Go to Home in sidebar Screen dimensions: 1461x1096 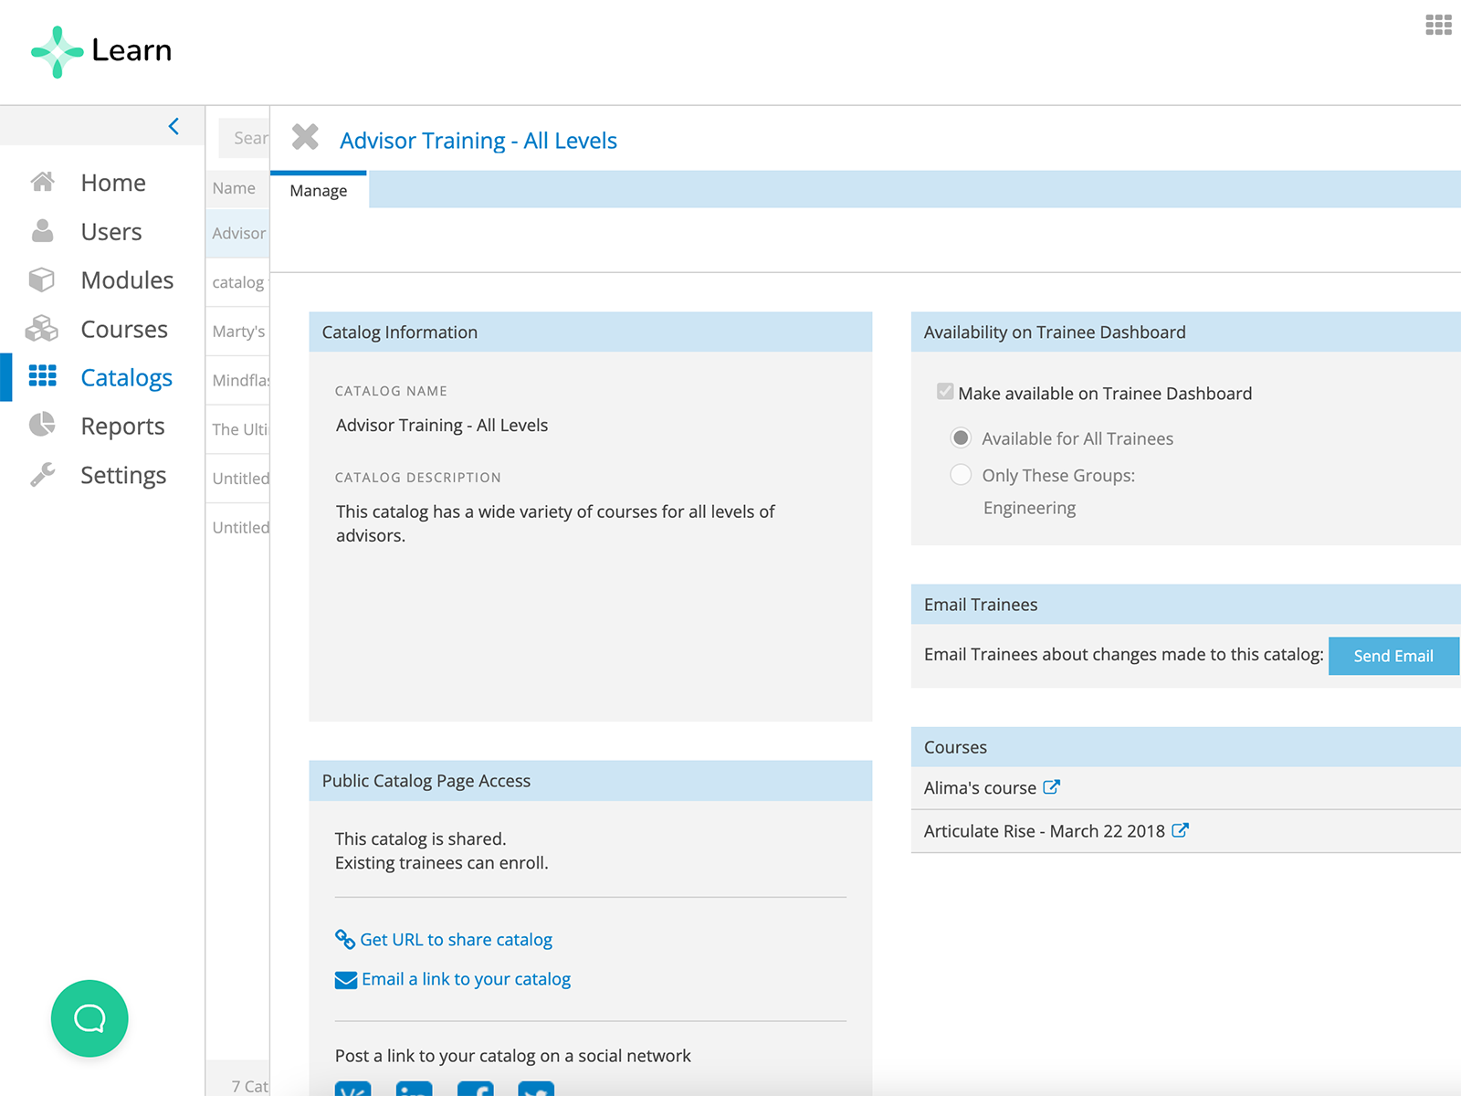coord(112,183)
